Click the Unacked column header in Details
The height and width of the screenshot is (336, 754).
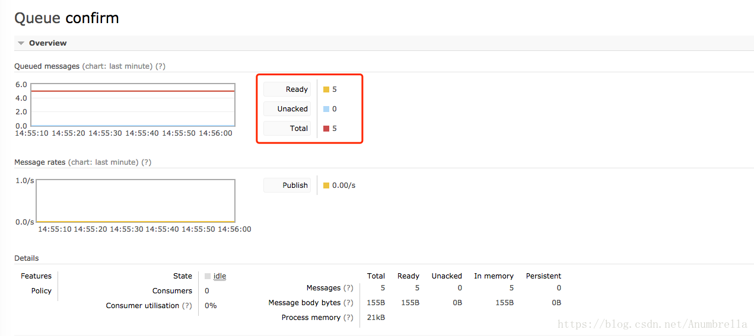447,276
